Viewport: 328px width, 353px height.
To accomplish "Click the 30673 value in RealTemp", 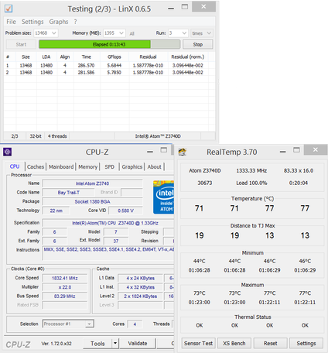I will (x=205, y=183).
